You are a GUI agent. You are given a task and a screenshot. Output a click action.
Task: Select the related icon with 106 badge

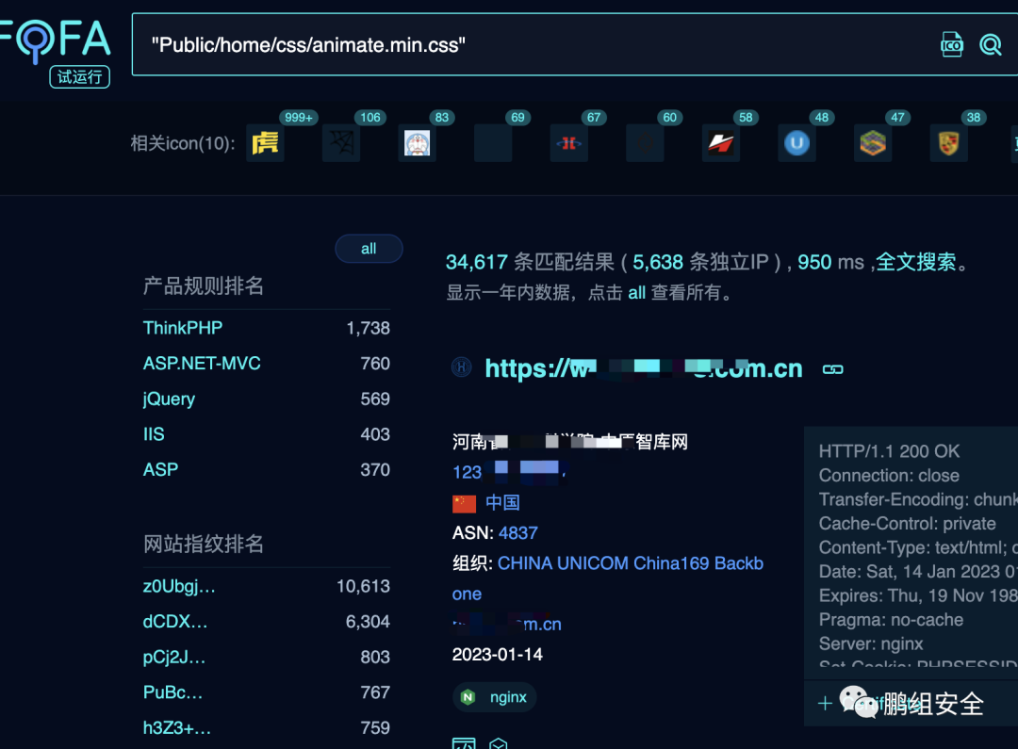[x=341, y=143]
